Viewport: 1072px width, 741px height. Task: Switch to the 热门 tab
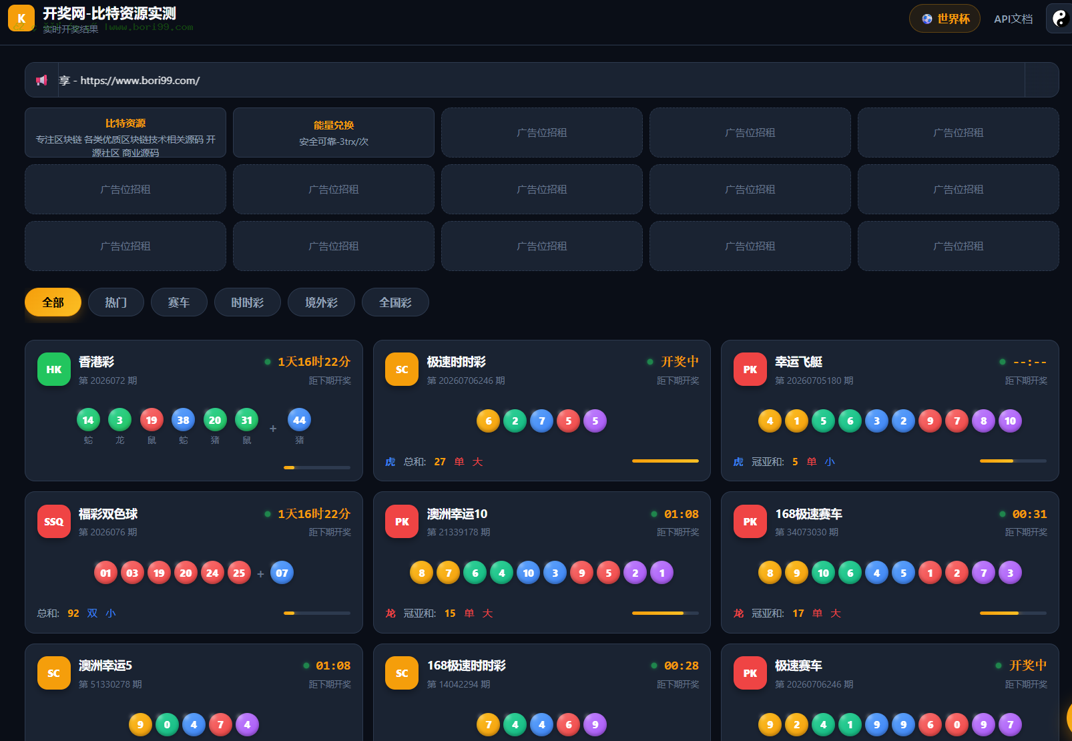click(116, 302)
